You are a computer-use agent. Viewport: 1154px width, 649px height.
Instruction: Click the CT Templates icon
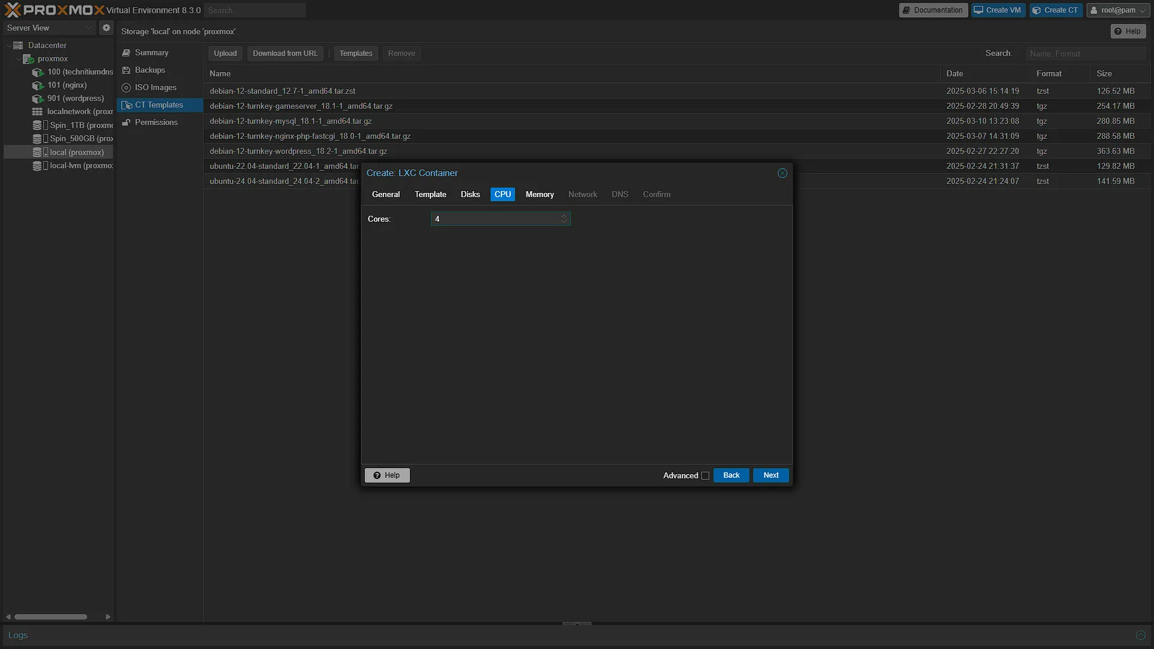coord(127,105)
